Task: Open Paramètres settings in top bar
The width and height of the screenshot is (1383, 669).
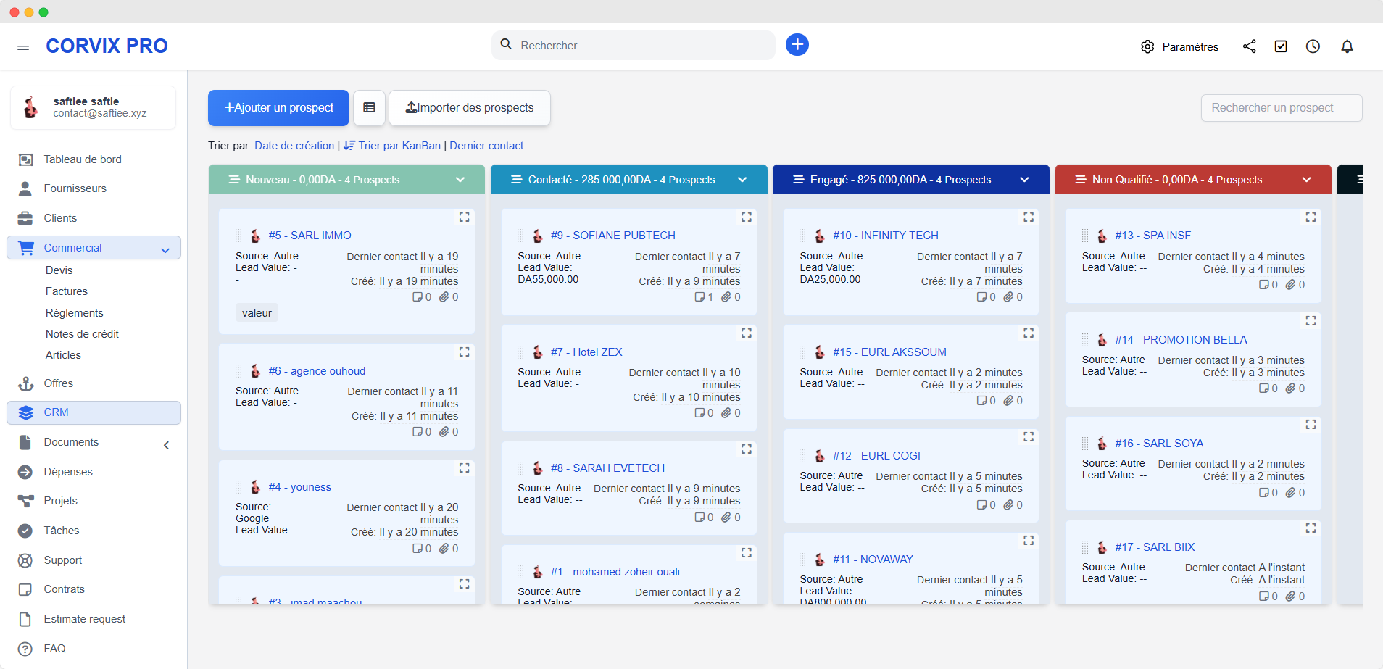Action: tap(1180, 46)
